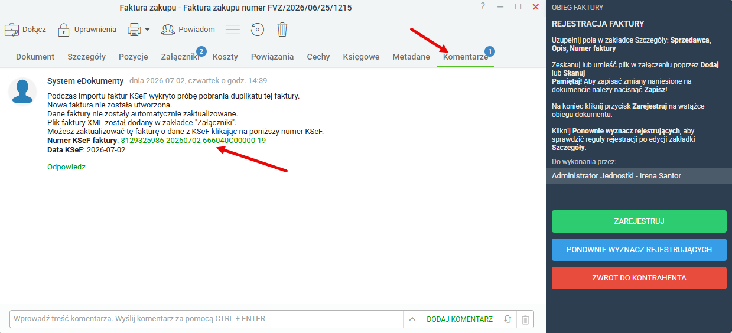Click Odpowiedz reply link
Image resolution: width=732 pixels, height=333 pixels.
pos(66,167)
